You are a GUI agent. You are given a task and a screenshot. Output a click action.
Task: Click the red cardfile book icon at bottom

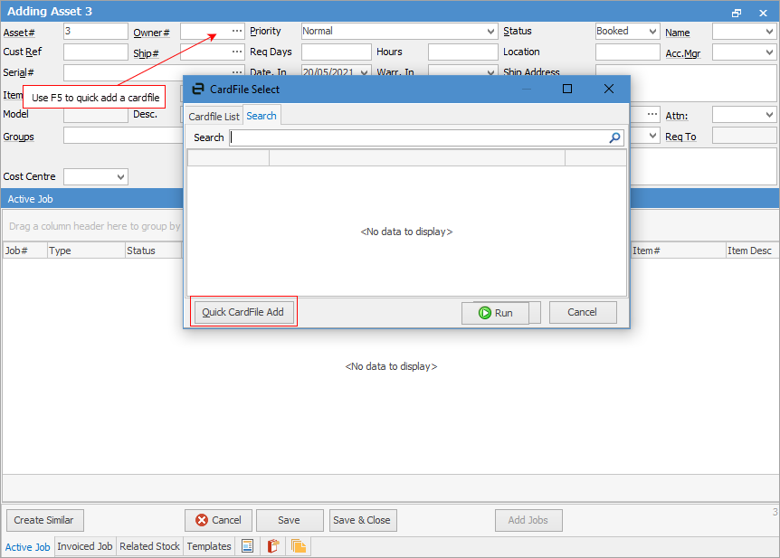272,546
